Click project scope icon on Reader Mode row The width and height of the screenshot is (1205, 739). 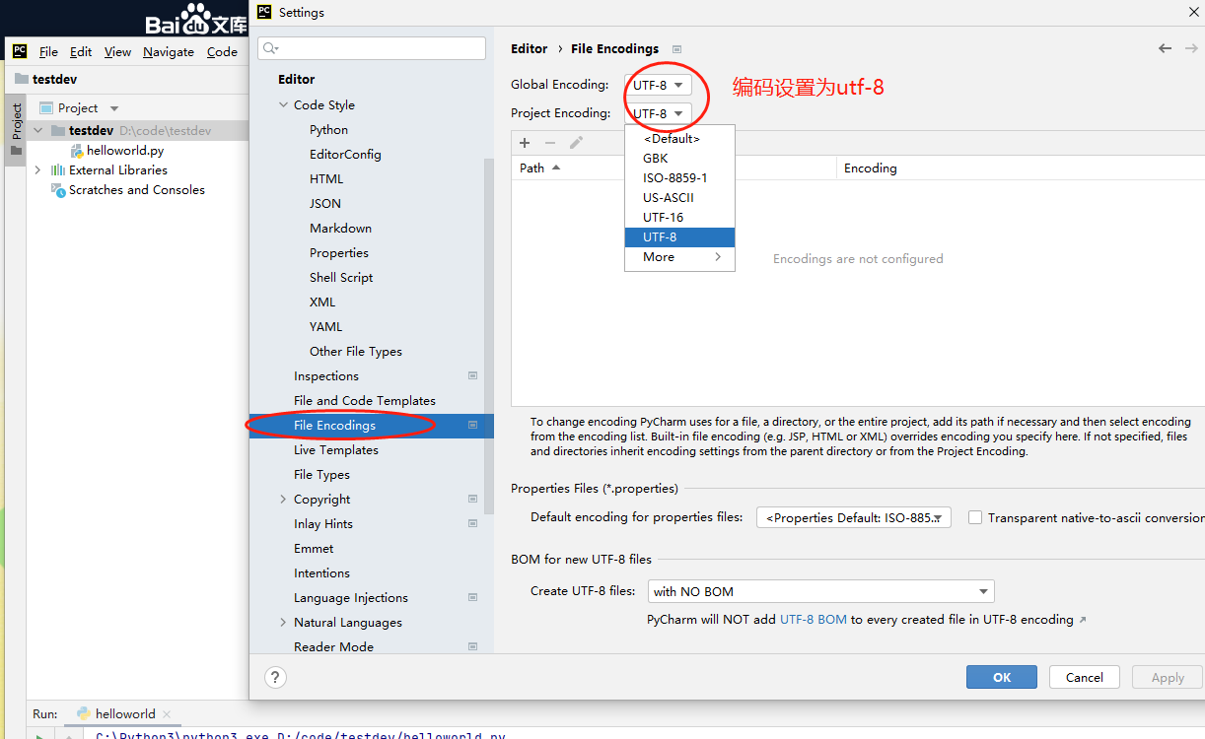point(473,646)
